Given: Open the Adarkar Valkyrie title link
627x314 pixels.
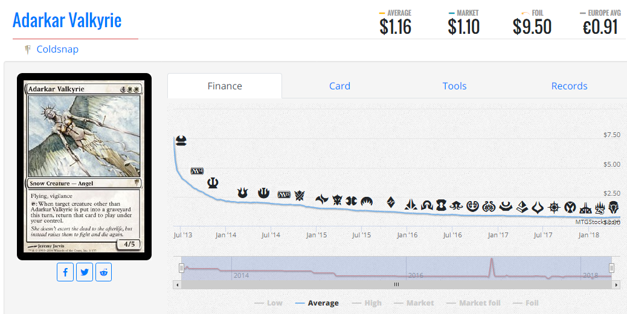Looking at the screenshot, I should pos(67,20).
